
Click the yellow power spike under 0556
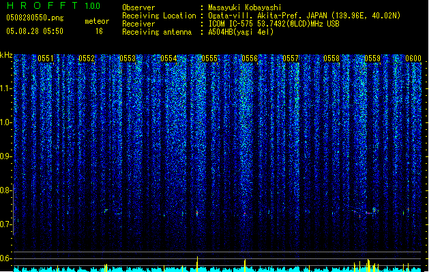245,265
